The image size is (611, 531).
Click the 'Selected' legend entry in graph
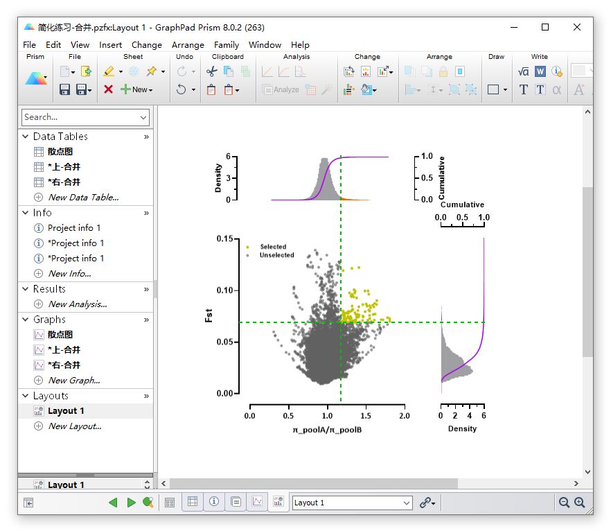273,247
